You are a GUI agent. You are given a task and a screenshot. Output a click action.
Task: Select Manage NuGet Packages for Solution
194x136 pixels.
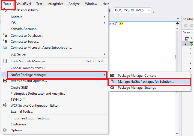tap(146, 82)
